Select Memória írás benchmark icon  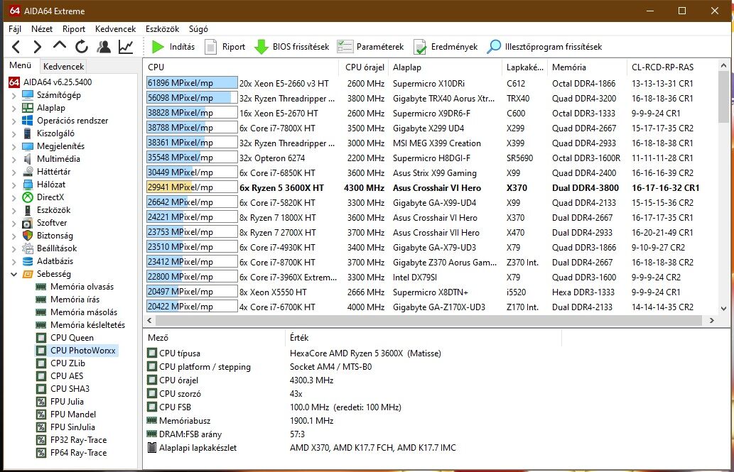click(41, 300)
